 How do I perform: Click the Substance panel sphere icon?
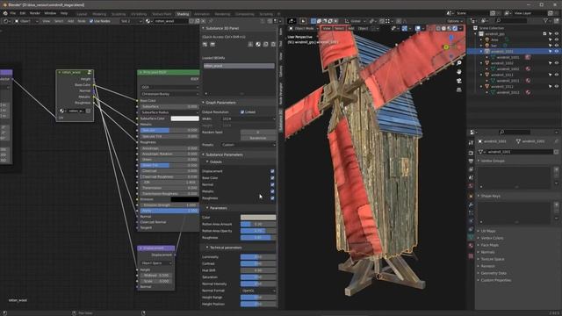point(257,45)
